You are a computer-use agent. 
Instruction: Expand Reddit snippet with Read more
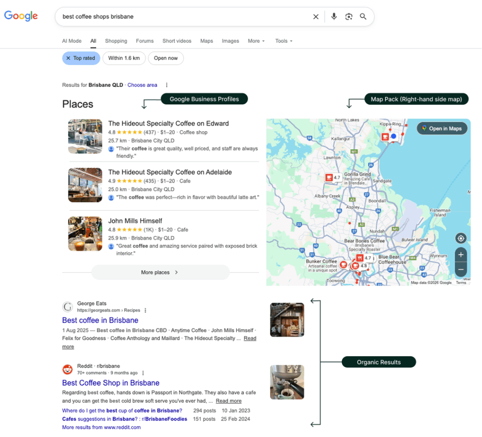[228, 401]
